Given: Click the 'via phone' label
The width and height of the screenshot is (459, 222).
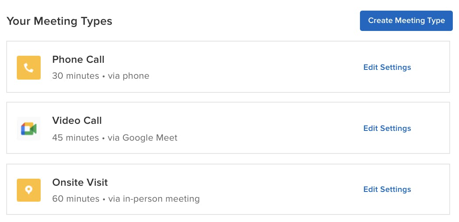Looking at the screenshot, I should pos(129,76).
